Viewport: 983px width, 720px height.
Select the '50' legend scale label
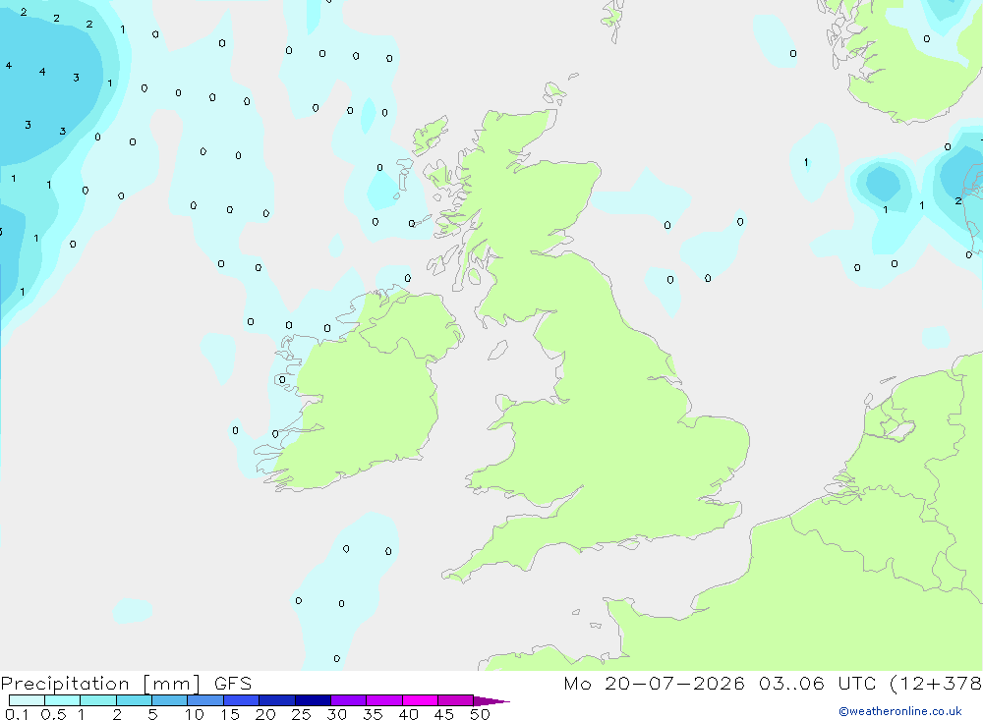click(480, 714)
